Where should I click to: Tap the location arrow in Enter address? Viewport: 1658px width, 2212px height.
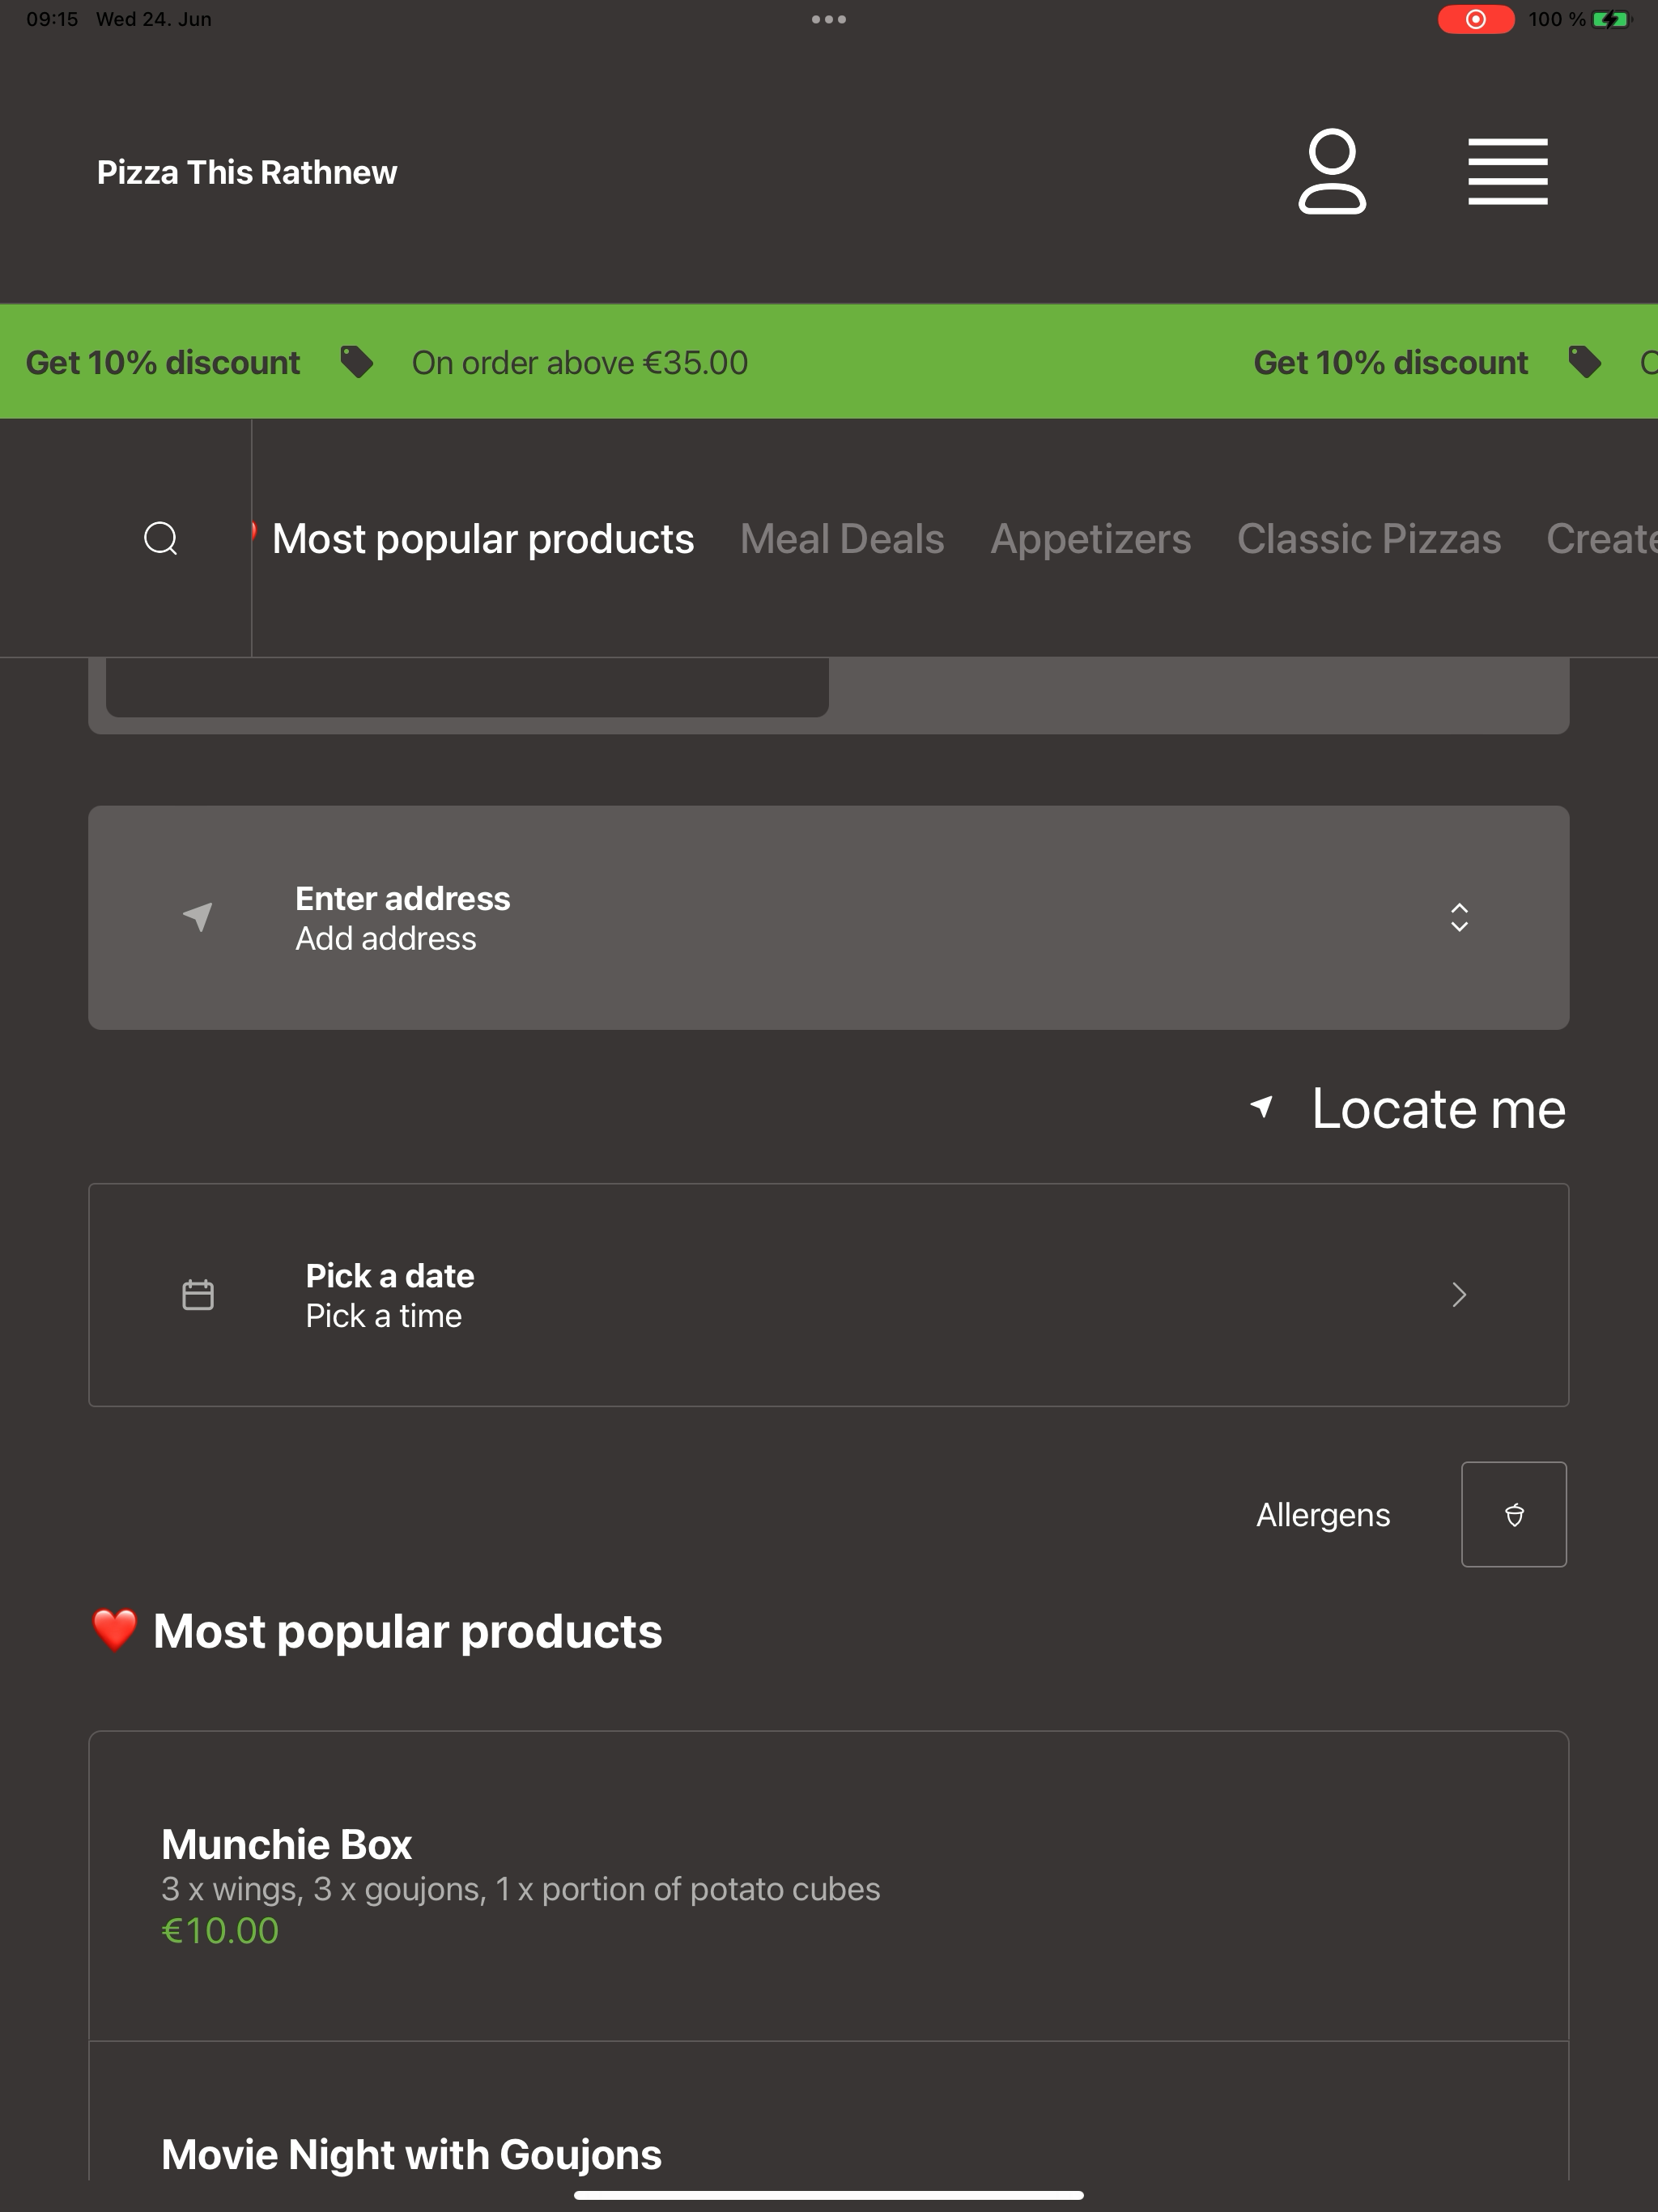(198, 917)
